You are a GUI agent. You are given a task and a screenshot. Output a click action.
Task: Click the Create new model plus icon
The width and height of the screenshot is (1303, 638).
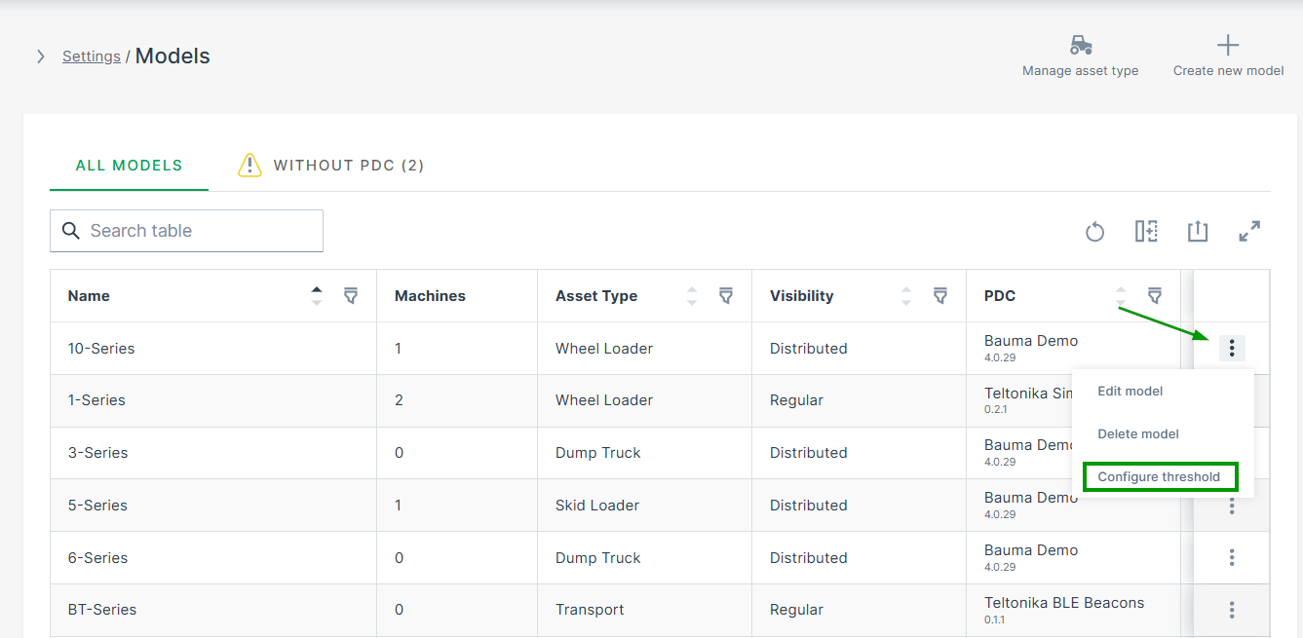click(1228, 46)
